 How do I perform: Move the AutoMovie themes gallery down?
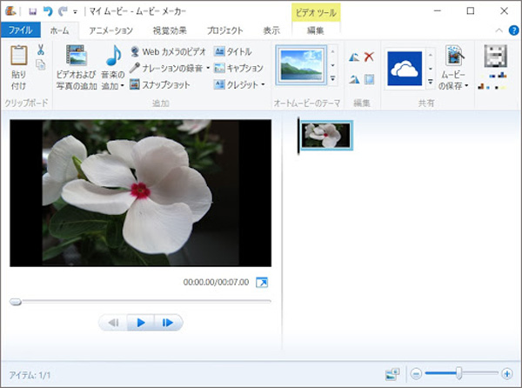[332, 65]
